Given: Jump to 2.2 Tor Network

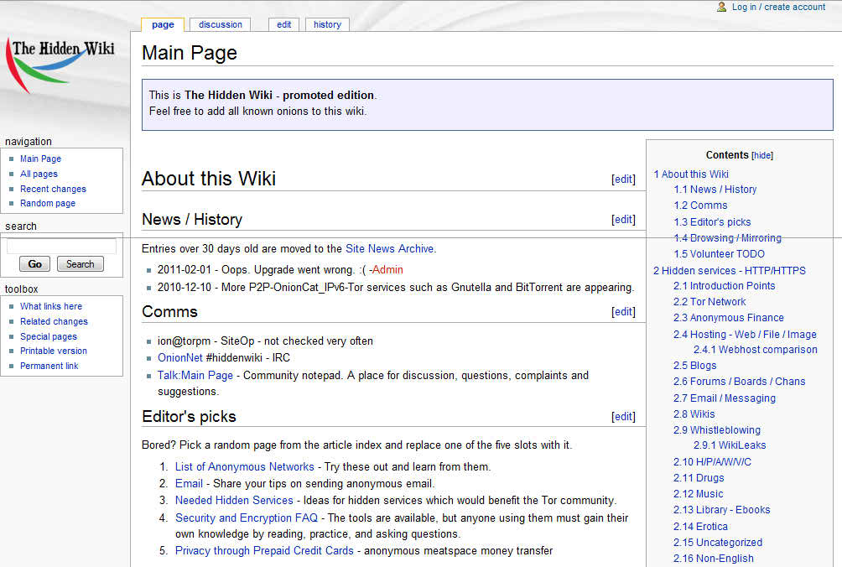Looking at the screenshot, I should (709, 302).
